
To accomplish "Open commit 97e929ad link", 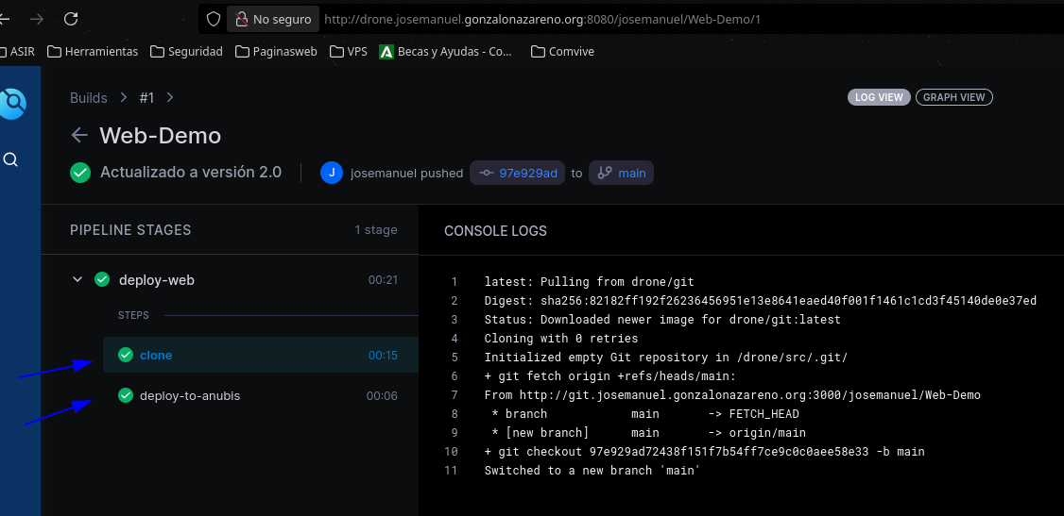I will (x=517, y=173).
